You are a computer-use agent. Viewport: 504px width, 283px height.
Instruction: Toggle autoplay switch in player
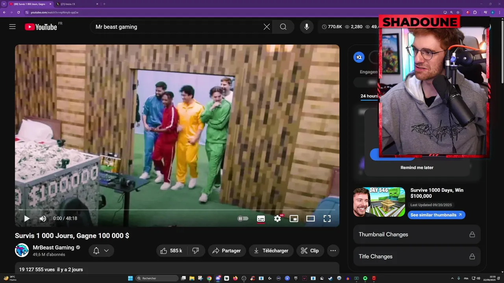(243, 219)
